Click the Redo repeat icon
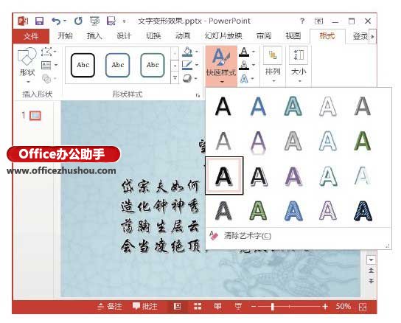Screen dimensions: 401x323 coord(78,21)
